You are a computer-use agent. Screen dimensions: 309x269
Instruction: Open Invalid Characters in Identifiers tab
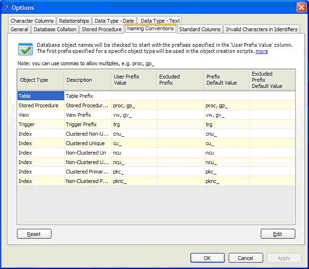(261, 29)
